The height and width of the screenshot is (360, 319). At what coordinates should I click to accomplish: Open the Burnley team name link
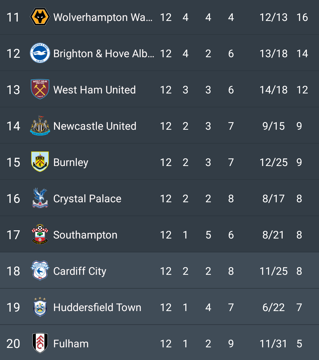coord(71,162)
